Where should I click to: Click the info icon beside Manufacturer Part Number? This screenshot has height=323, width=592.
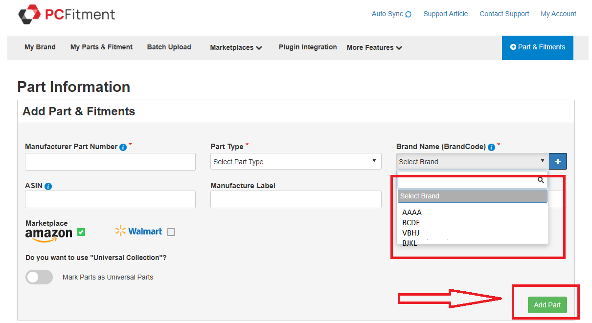click(x=123, y=147)
